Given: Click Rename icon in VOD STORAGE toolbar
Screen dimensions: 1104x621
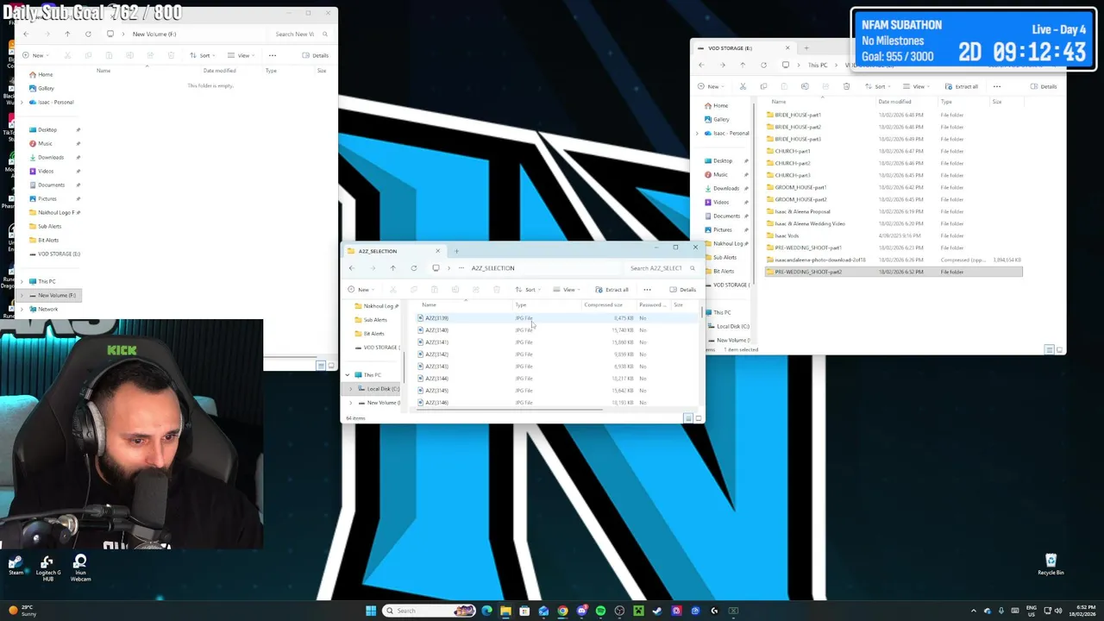Looking at the screenshot, I should click(805, 86).
